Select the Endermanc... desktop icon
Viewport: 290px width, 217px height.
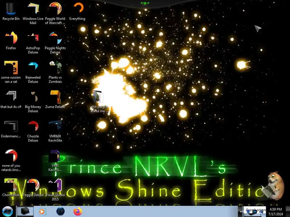pos(11,129)
